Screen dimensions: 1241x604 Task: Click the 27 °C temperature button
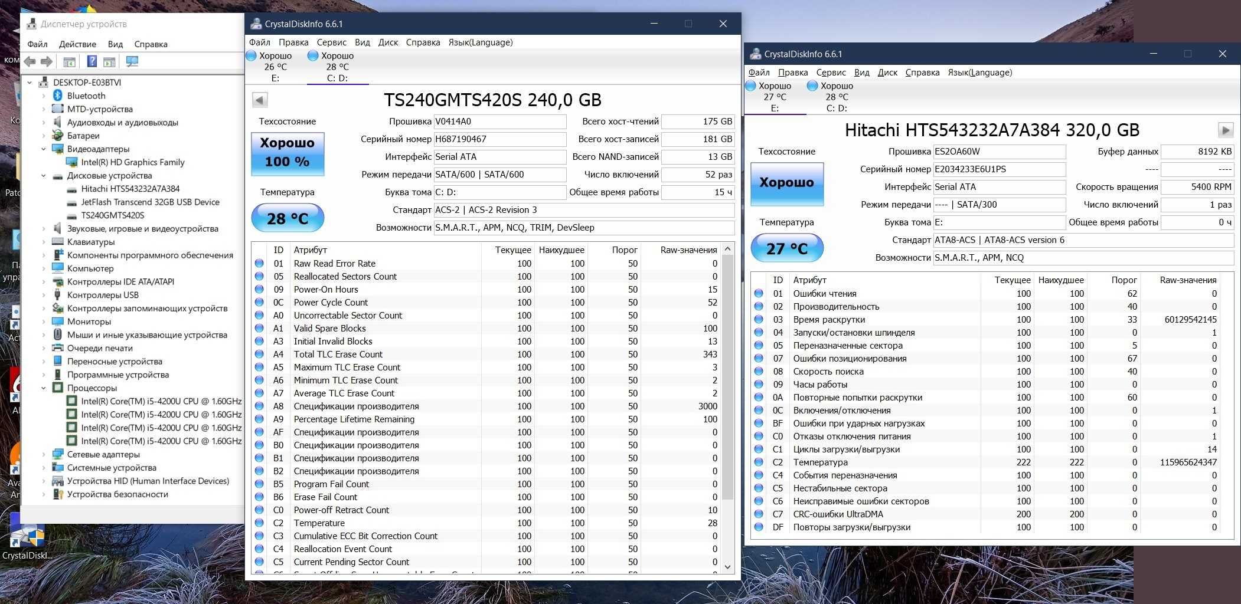(787, 248)
